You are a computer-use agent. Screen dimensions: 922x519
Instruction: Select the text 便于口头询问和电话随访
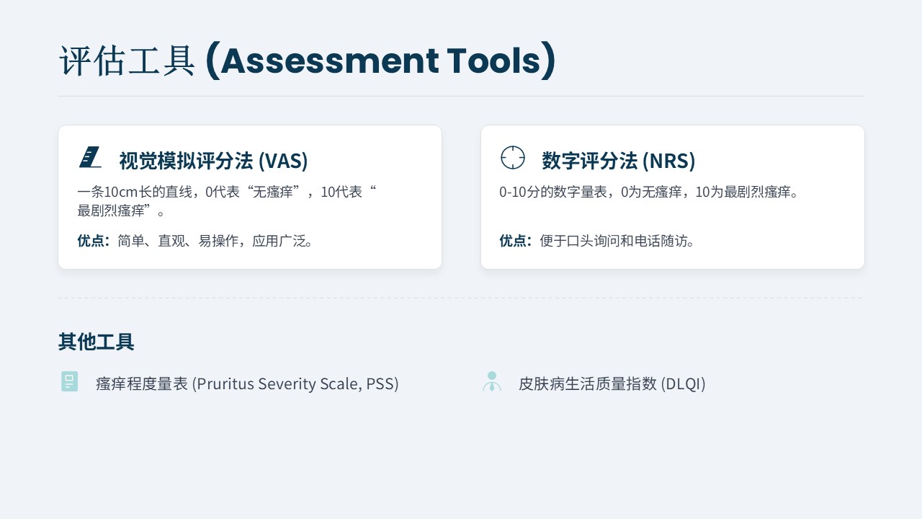point(618,241)
